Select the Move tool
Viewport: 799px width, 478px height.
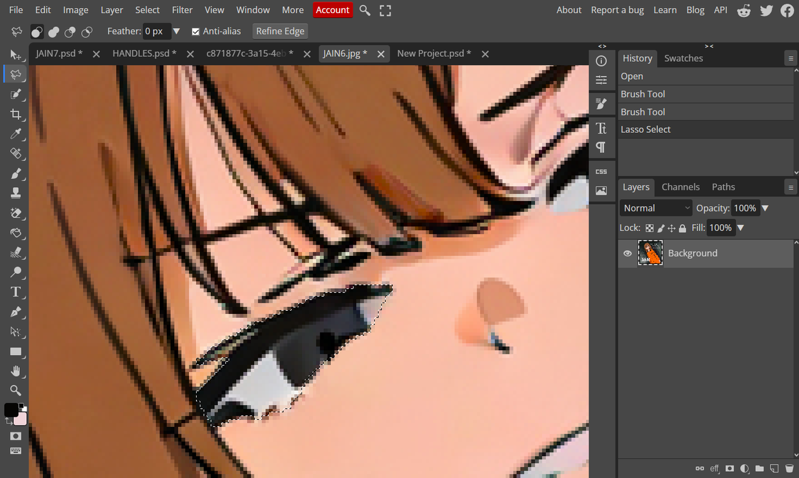coord(16,55)
